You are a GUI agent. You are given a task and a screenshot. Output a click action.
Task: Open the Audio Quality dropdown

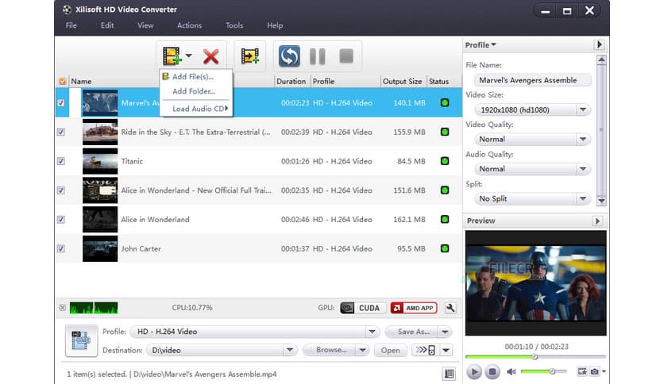click(x=583, y=169)
